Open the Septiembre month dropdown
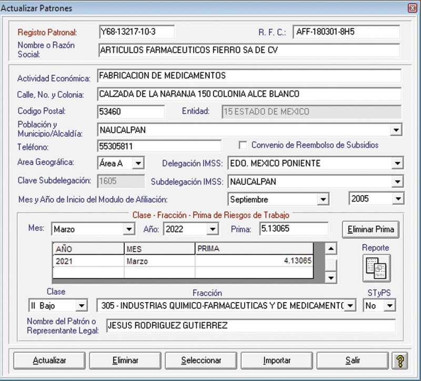 click(x=323, y=199)
